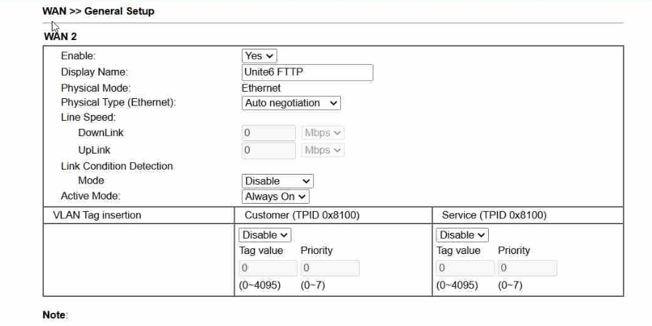Expand the Physical Type Auto negotiation dropdown
This screenshot has width=652, height=326.
tap(291, 103)
